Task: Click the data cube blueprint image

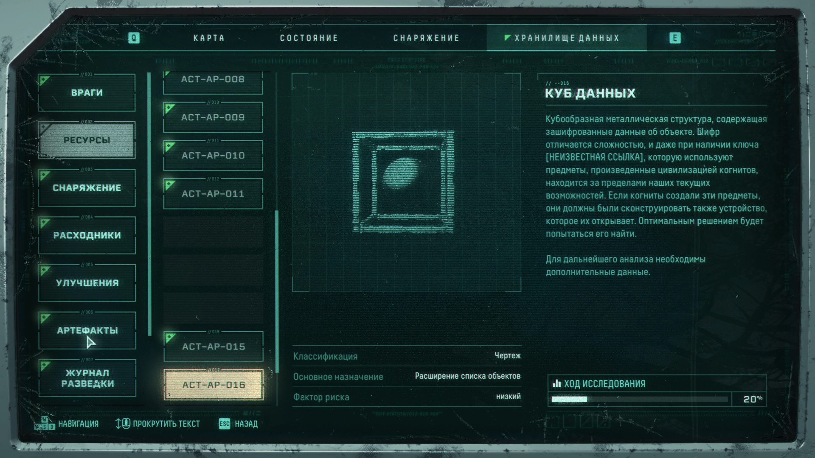Action: coord(403,182)
